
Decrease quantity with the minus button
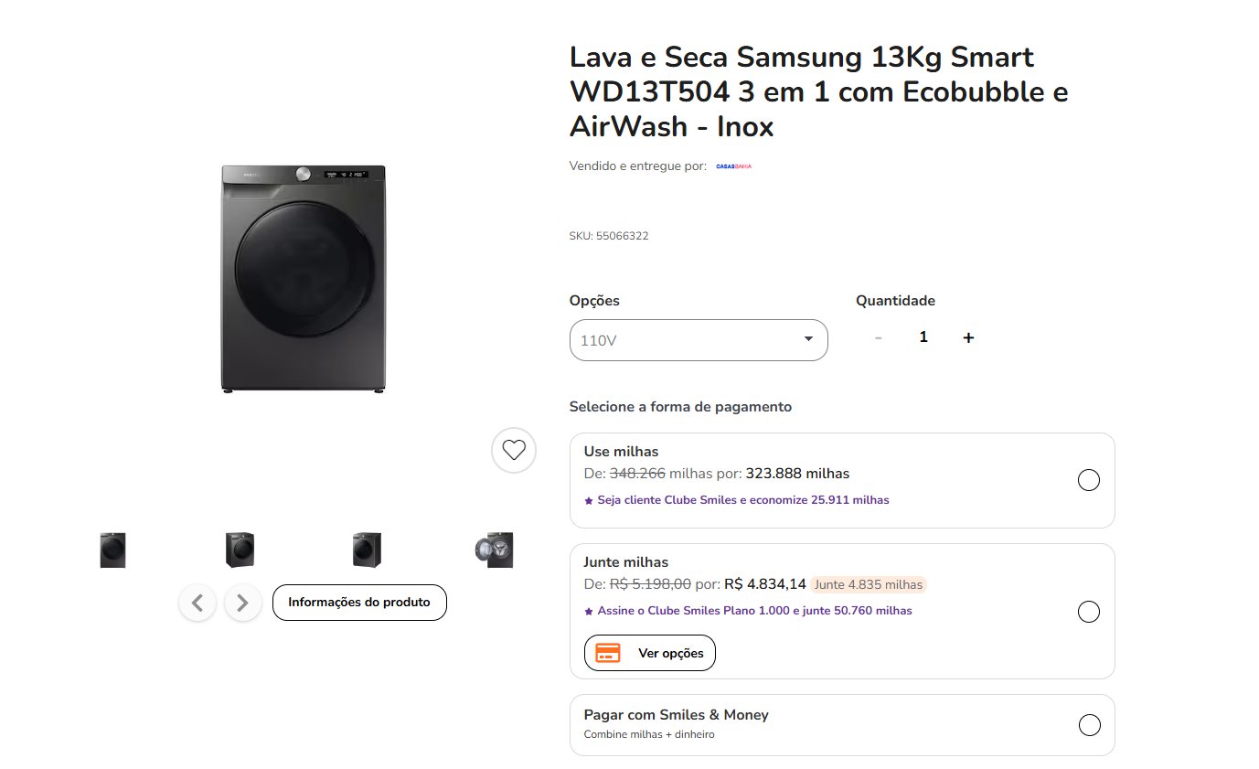tap(879, 337)
